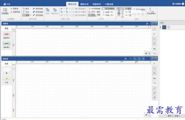Choose the 双向连接 double-arrow tool
185x120 pixels.
[x=38, y=12]
